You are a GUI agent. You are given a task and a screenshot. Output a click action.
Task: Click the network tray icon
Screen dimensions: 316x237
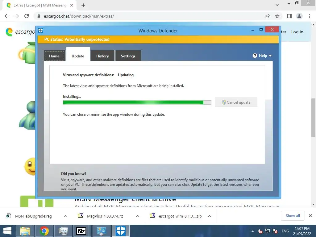click(x=268, y=231)
